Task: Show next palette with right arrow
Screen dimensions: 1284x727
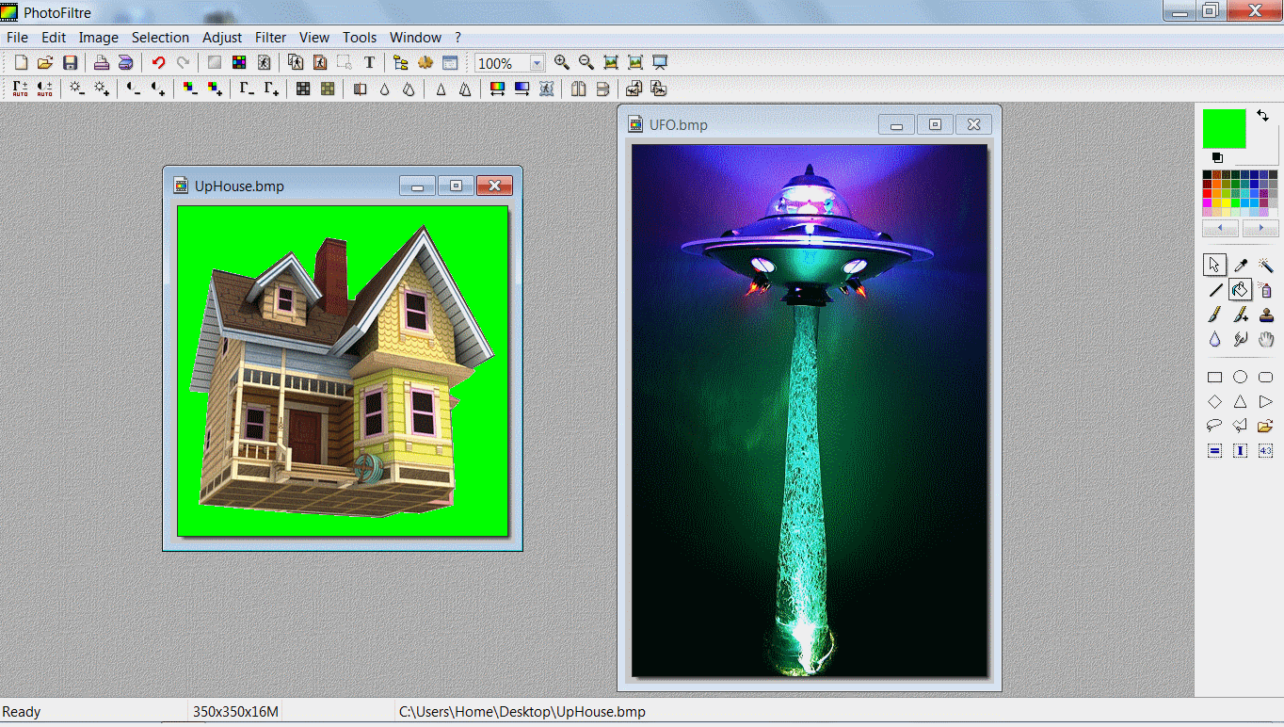Action: click(1260, 229)
